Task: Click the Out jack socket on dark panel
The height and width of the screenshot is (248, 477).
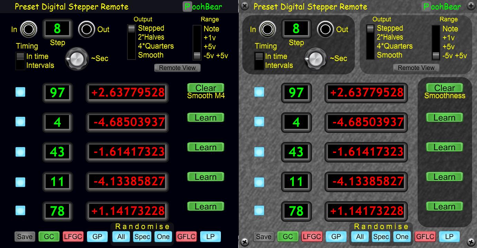Action: click(x=86, y=29)
